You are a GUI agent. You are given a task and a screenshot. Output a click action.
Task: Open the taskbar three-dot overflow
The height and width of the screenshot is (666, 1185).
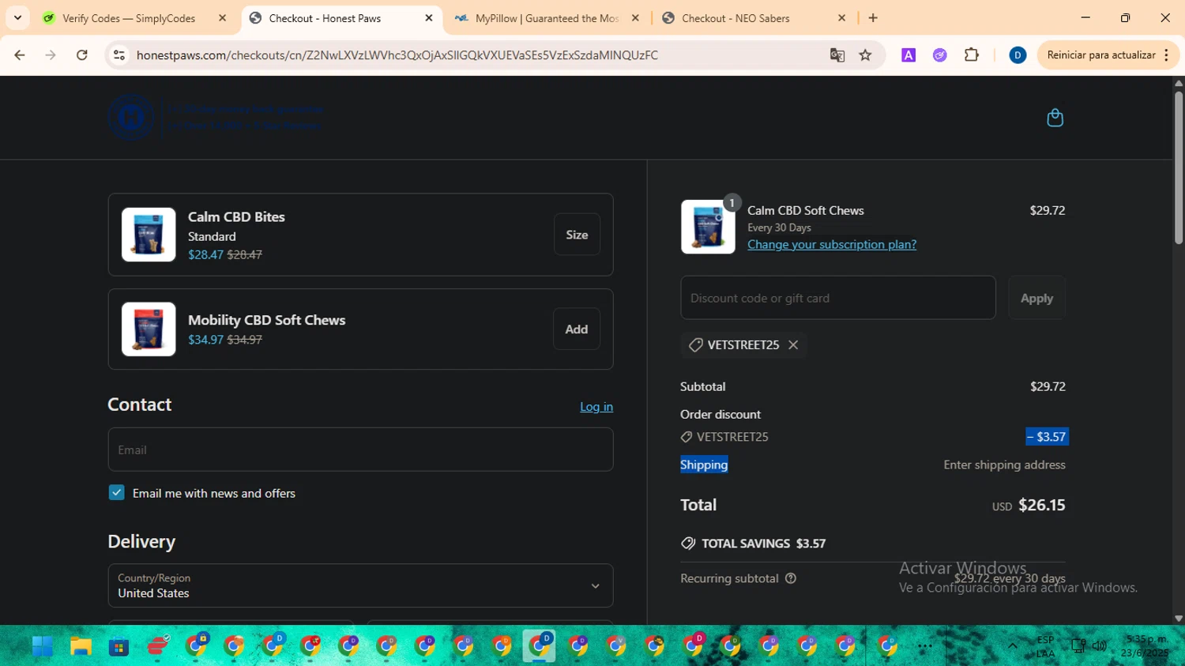[x=925, y=646]
